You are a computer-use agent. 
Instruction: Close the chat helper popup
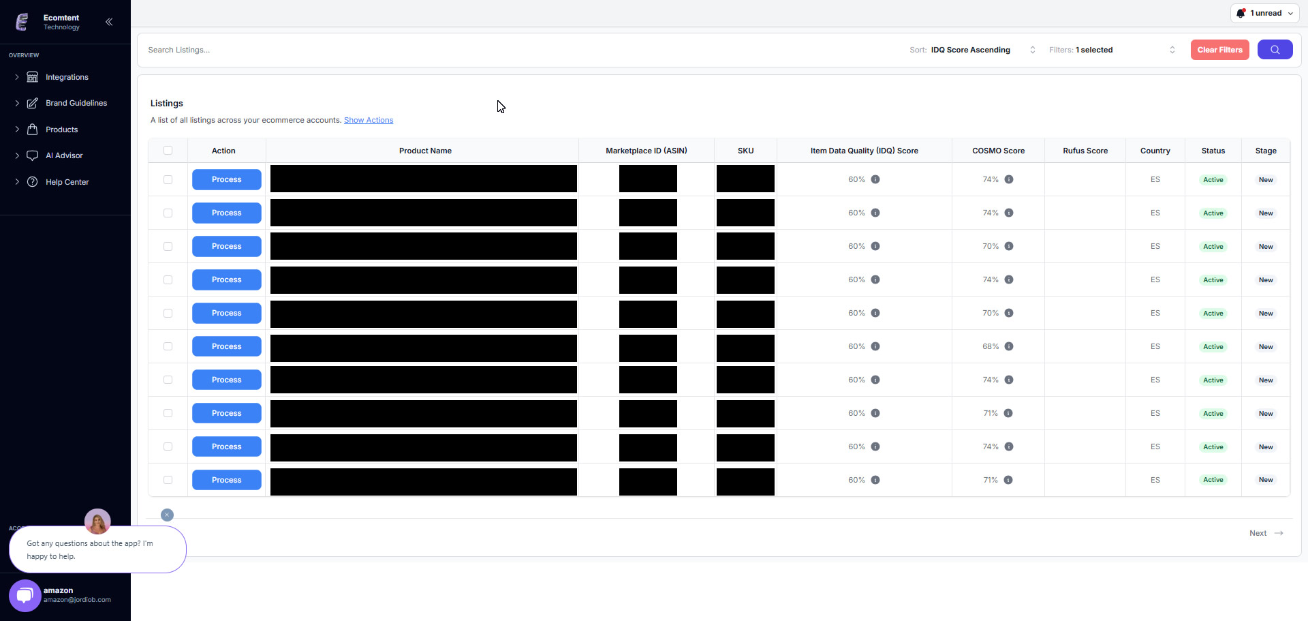click(x=167, y=515)
